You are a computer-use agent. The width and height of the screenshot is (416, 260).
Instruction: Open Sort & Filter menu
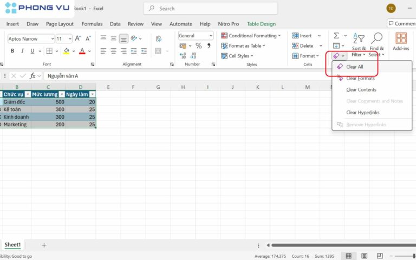coord(359,44)
